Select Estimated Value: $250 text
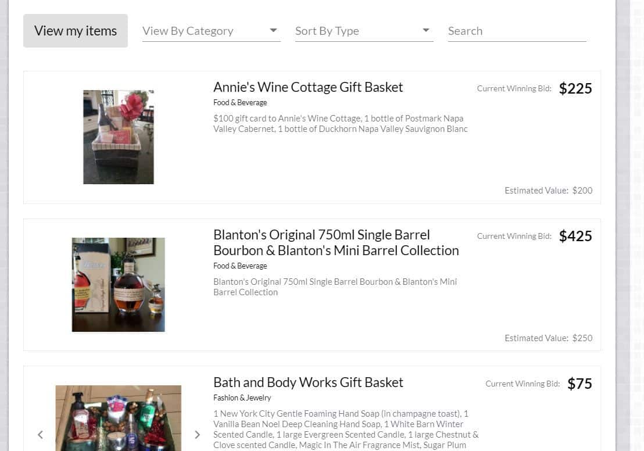 click(x=548, y=338)
